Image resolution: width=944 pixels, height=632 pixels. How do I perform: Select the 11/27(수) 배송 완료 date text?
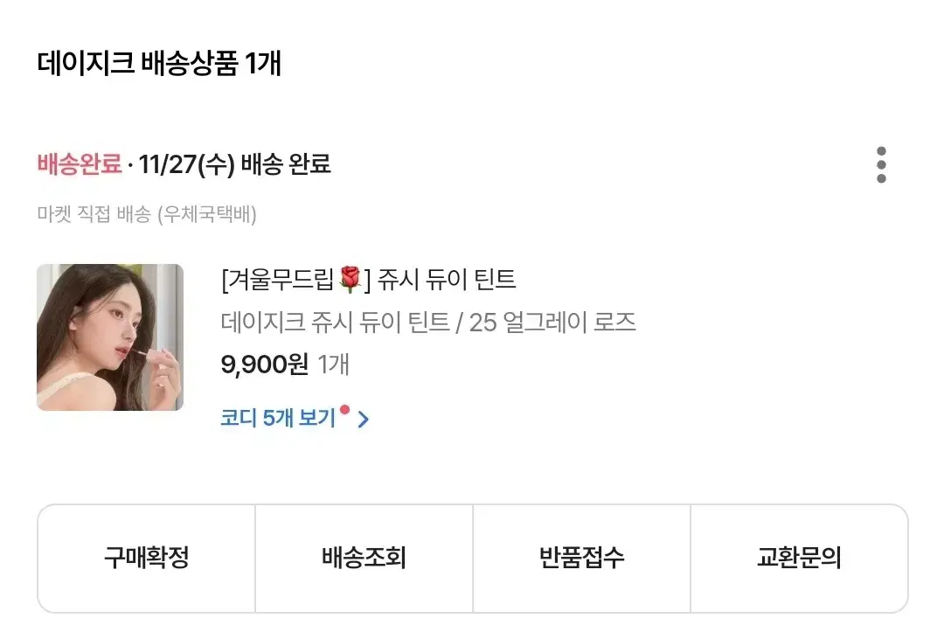click(x=235, y=163)
